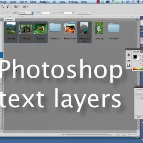Screen dimensions: 143x143
Task: Open the Style dropdown set to Normal
Action: pos(26,13)
